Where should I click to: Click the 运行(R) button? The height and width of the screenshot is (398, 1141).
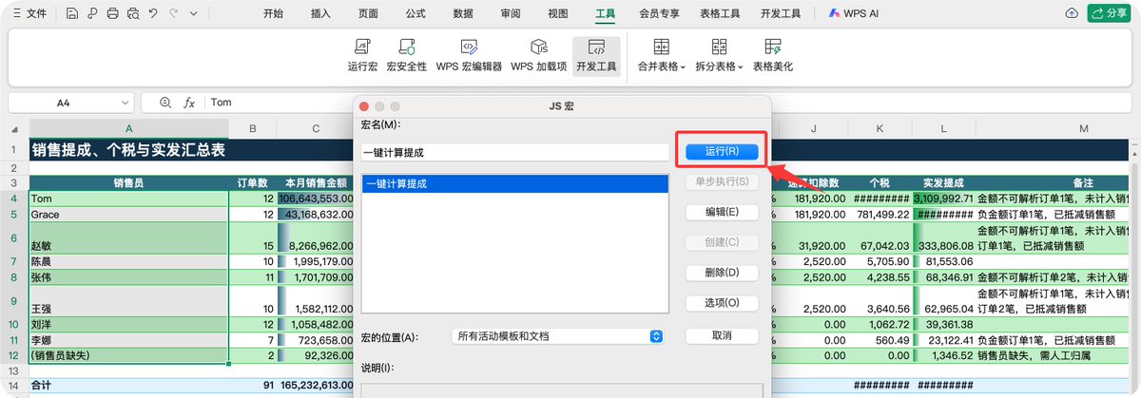coord(722,151)
